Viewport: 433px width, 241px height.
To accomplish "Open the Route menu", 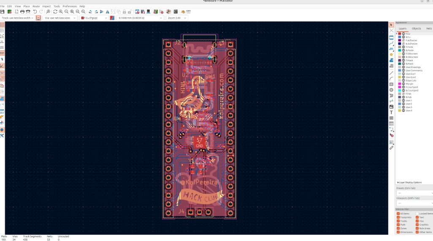I will (x=36, y=6).
